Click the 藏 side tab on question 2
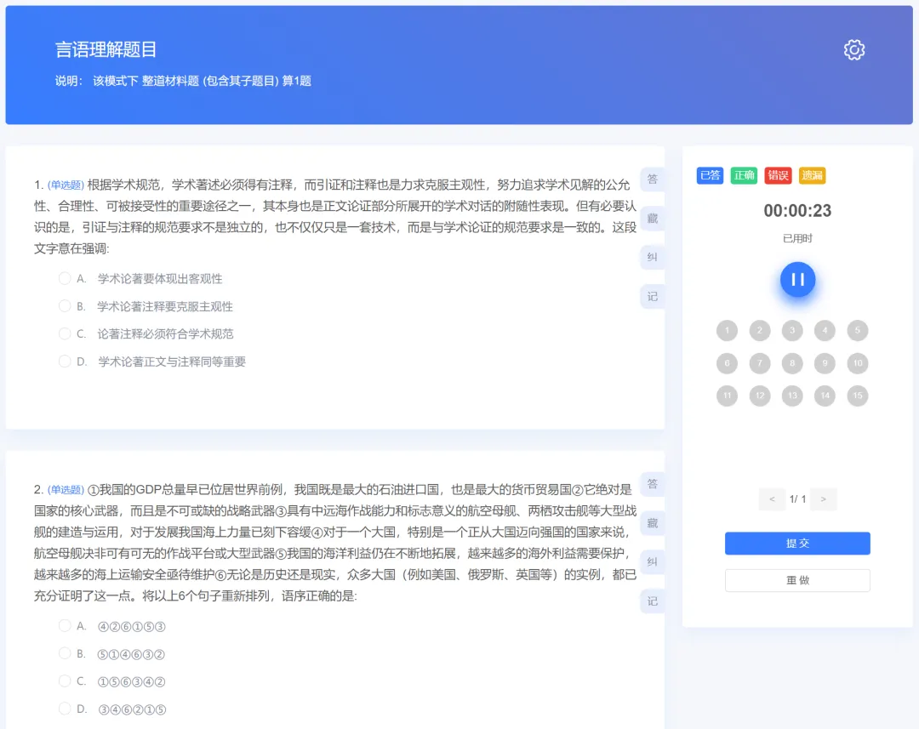 653,523
